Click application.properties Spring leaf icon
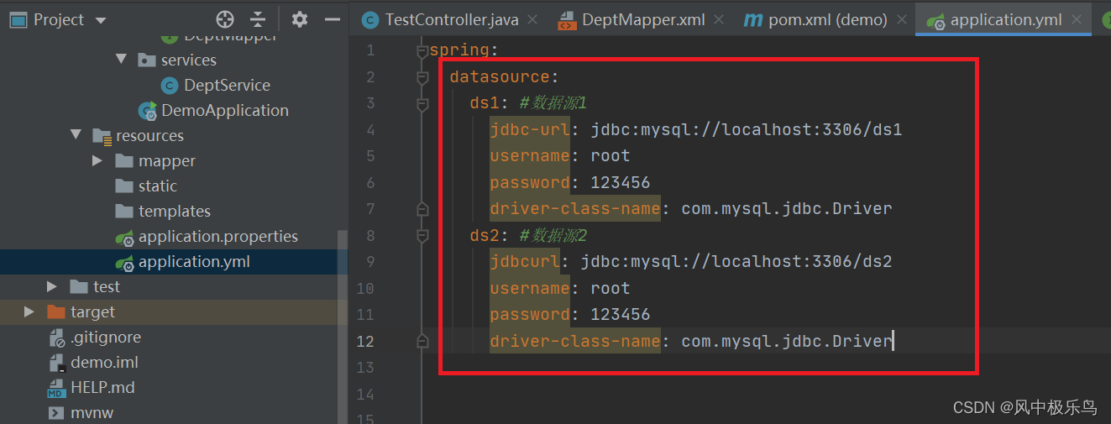1111x424 pixels. (124, 237)
